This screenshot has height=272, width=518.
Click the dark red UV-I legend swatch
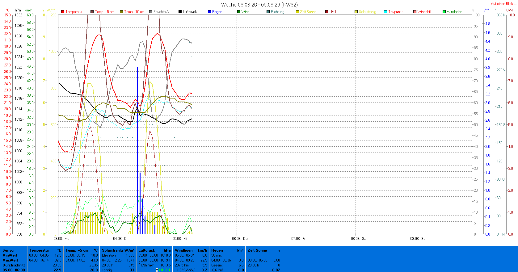[x=327, y=12]
